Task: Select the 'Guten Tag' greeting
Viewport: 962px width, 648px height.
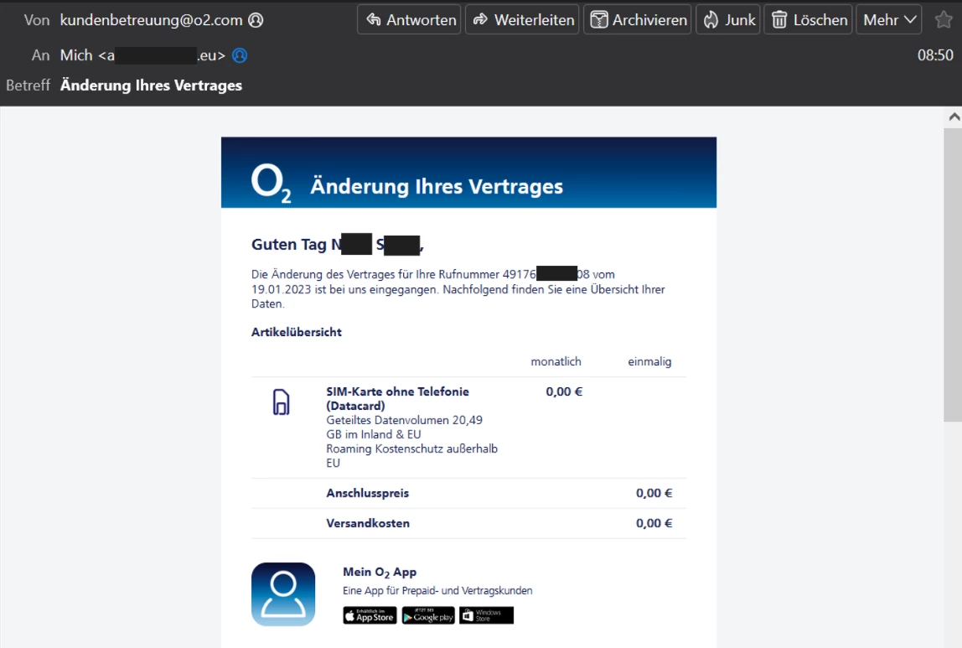Action: [x=289, y=244]
